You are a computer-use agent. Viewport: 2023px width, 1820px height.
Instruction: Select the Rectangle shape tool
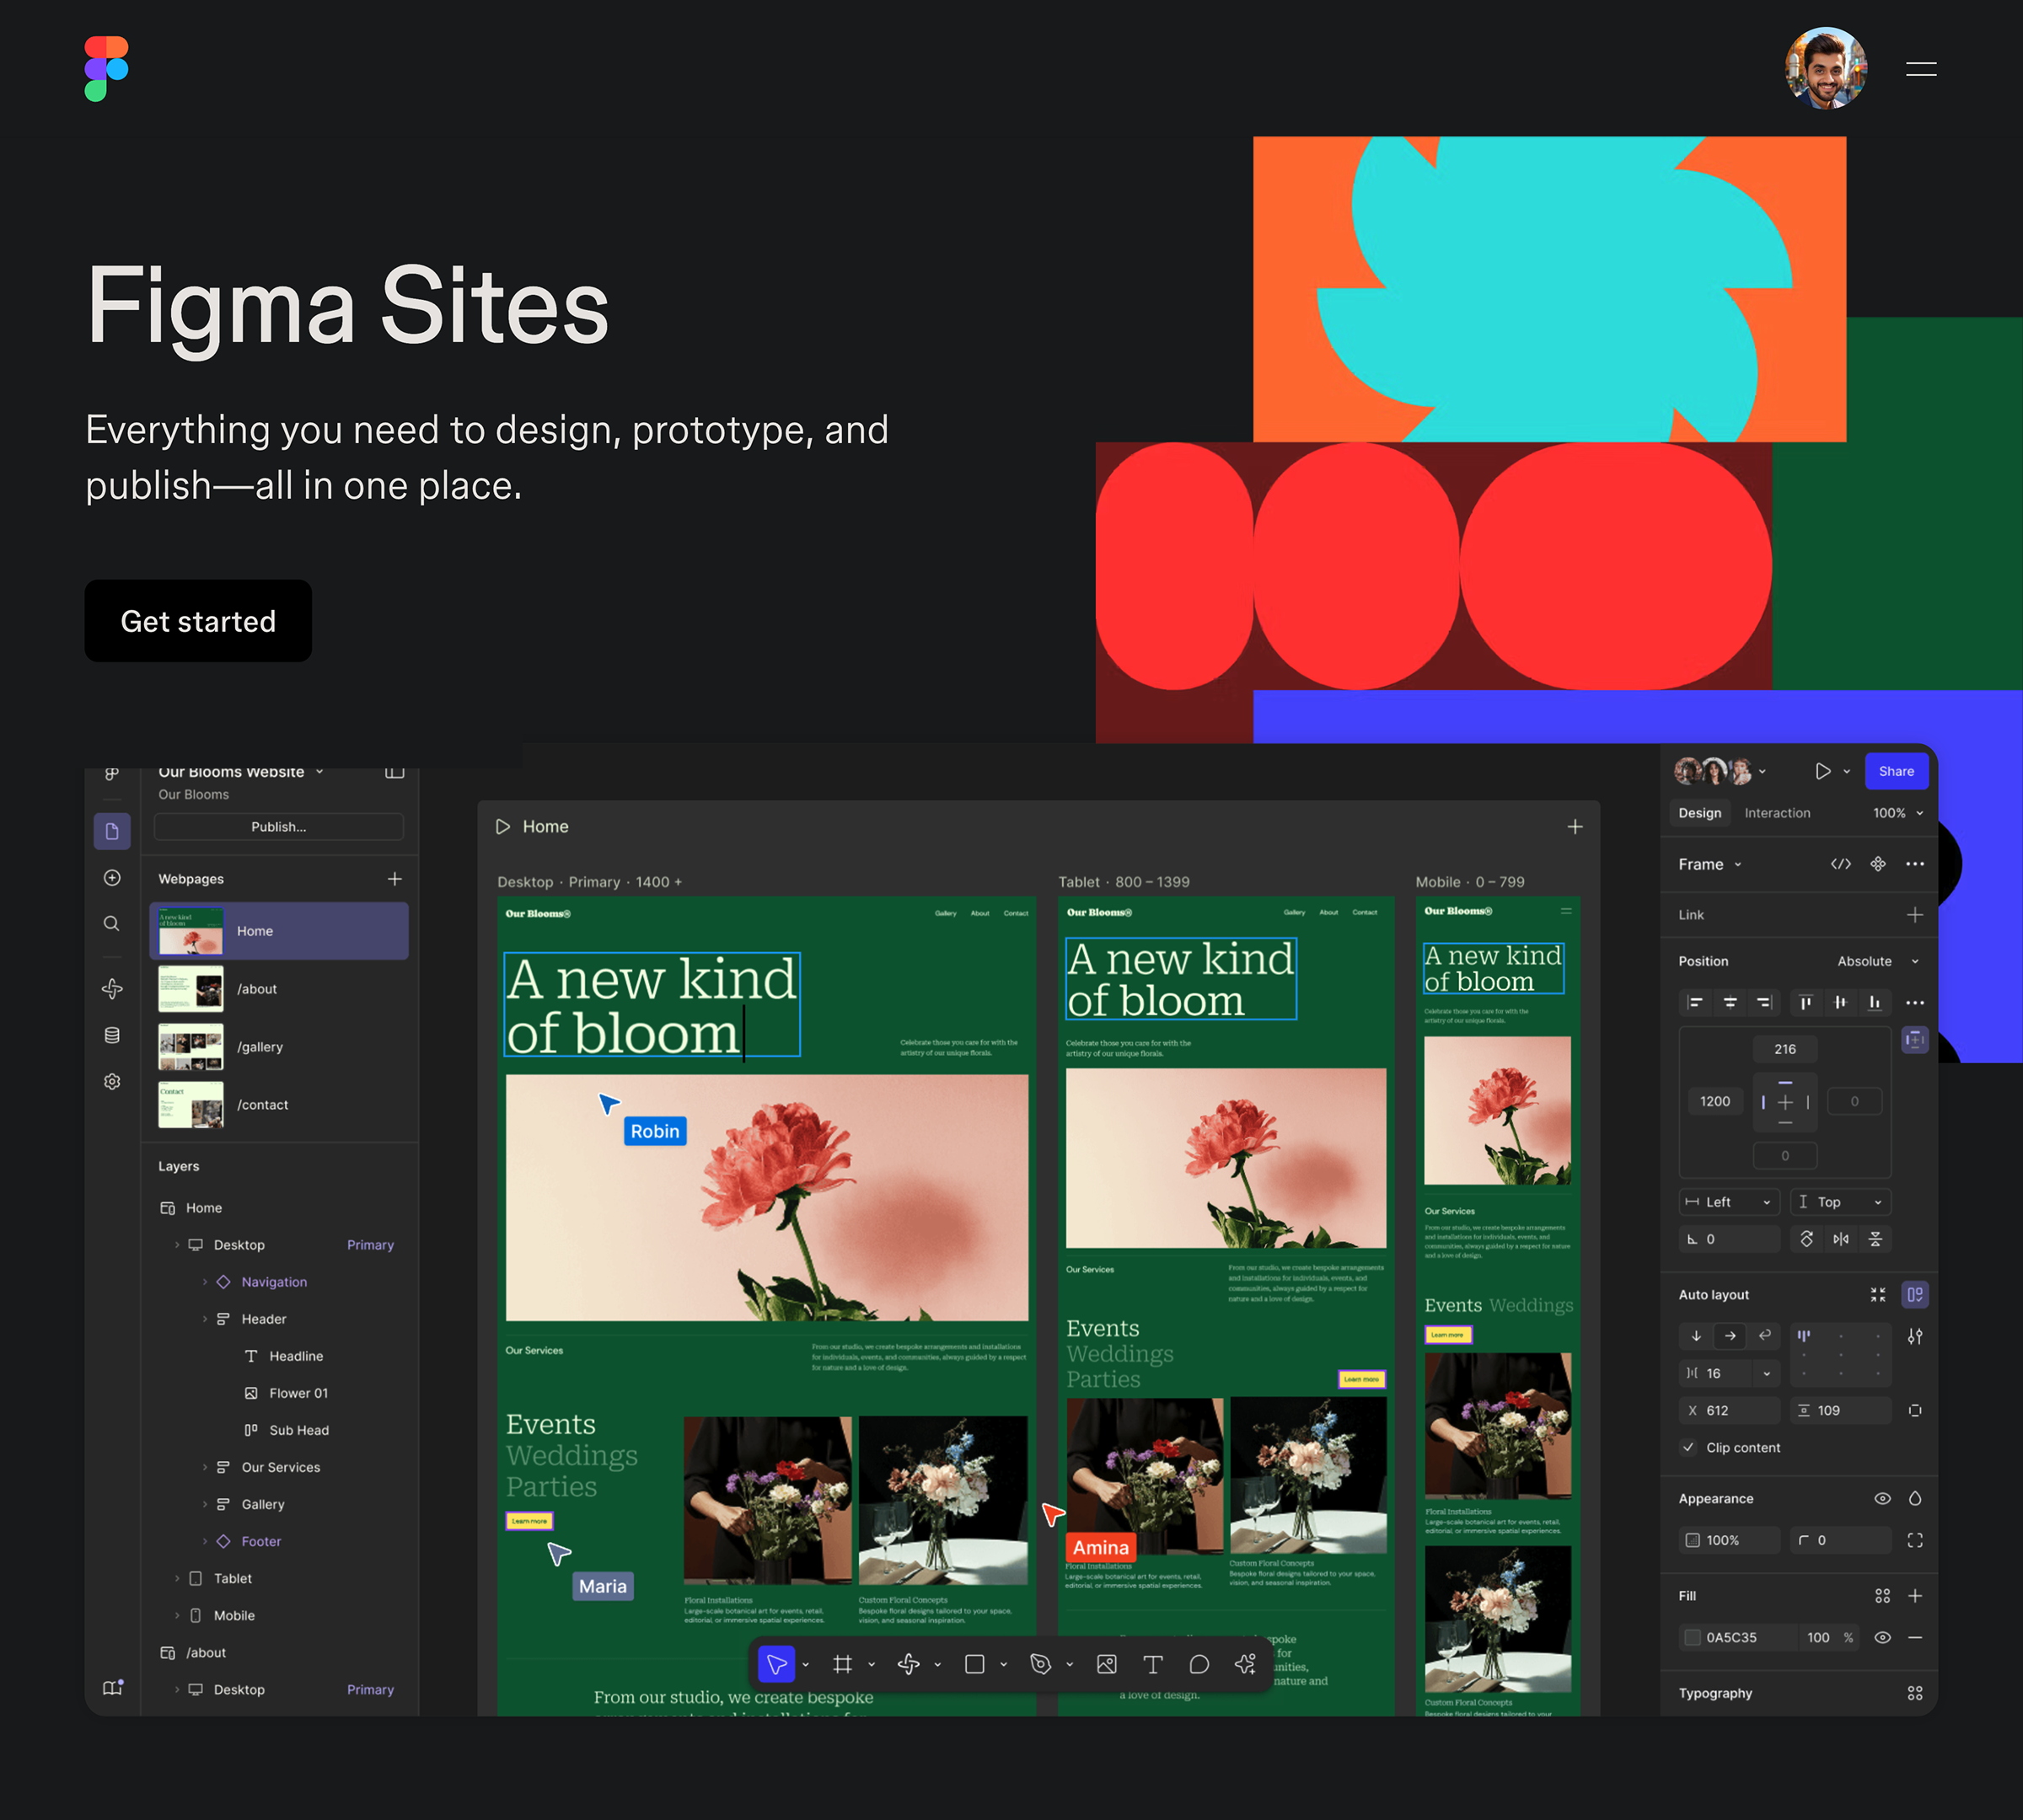tap(974, 1664)
